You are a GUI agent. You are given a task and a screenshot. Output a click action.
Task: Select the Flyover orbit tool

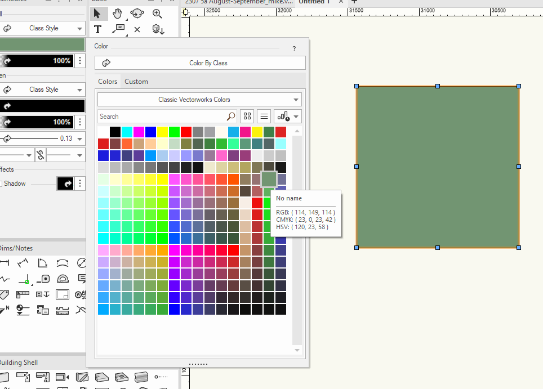coord(137,14)
